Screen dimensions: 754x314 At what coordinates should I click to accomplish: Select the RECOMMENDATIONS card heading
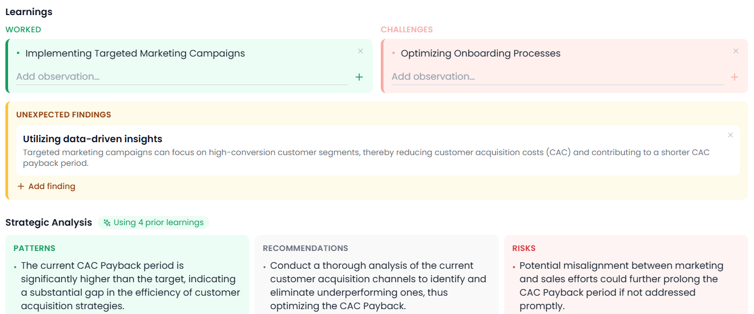[305, 248]
